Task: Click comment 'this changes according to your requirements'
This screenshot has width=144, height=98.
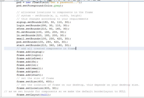Action: click(x=52, y=19)
